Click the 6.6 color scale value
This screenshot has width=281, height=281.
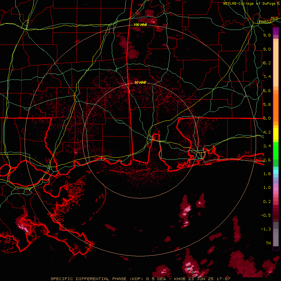[267, 91]
